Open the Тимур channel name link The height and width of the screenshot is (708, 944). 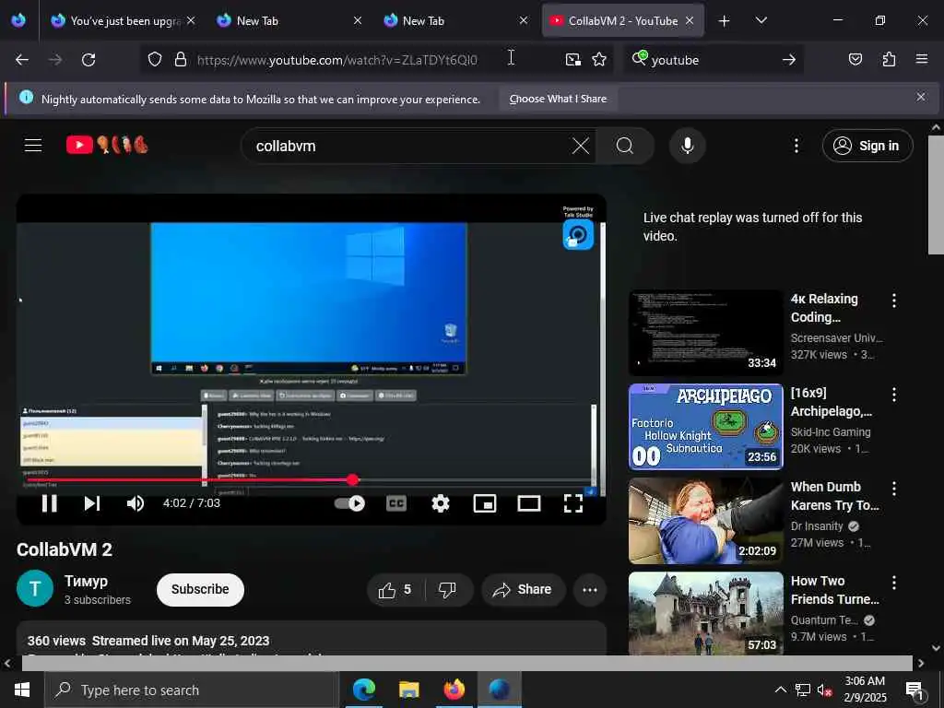coord(86,581)
